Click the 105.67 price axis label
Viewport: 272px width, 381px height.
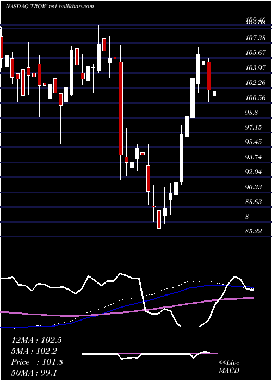pos(256,53)
